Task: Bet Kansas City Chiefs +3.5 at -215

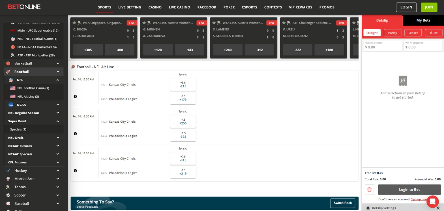Action: [x=183, y=84]
